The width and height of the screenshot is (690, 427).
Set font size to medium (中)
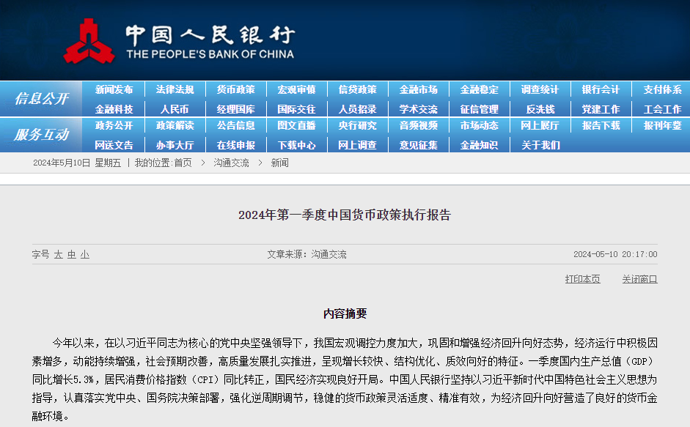pyautogui.click(x=71, y=255)
